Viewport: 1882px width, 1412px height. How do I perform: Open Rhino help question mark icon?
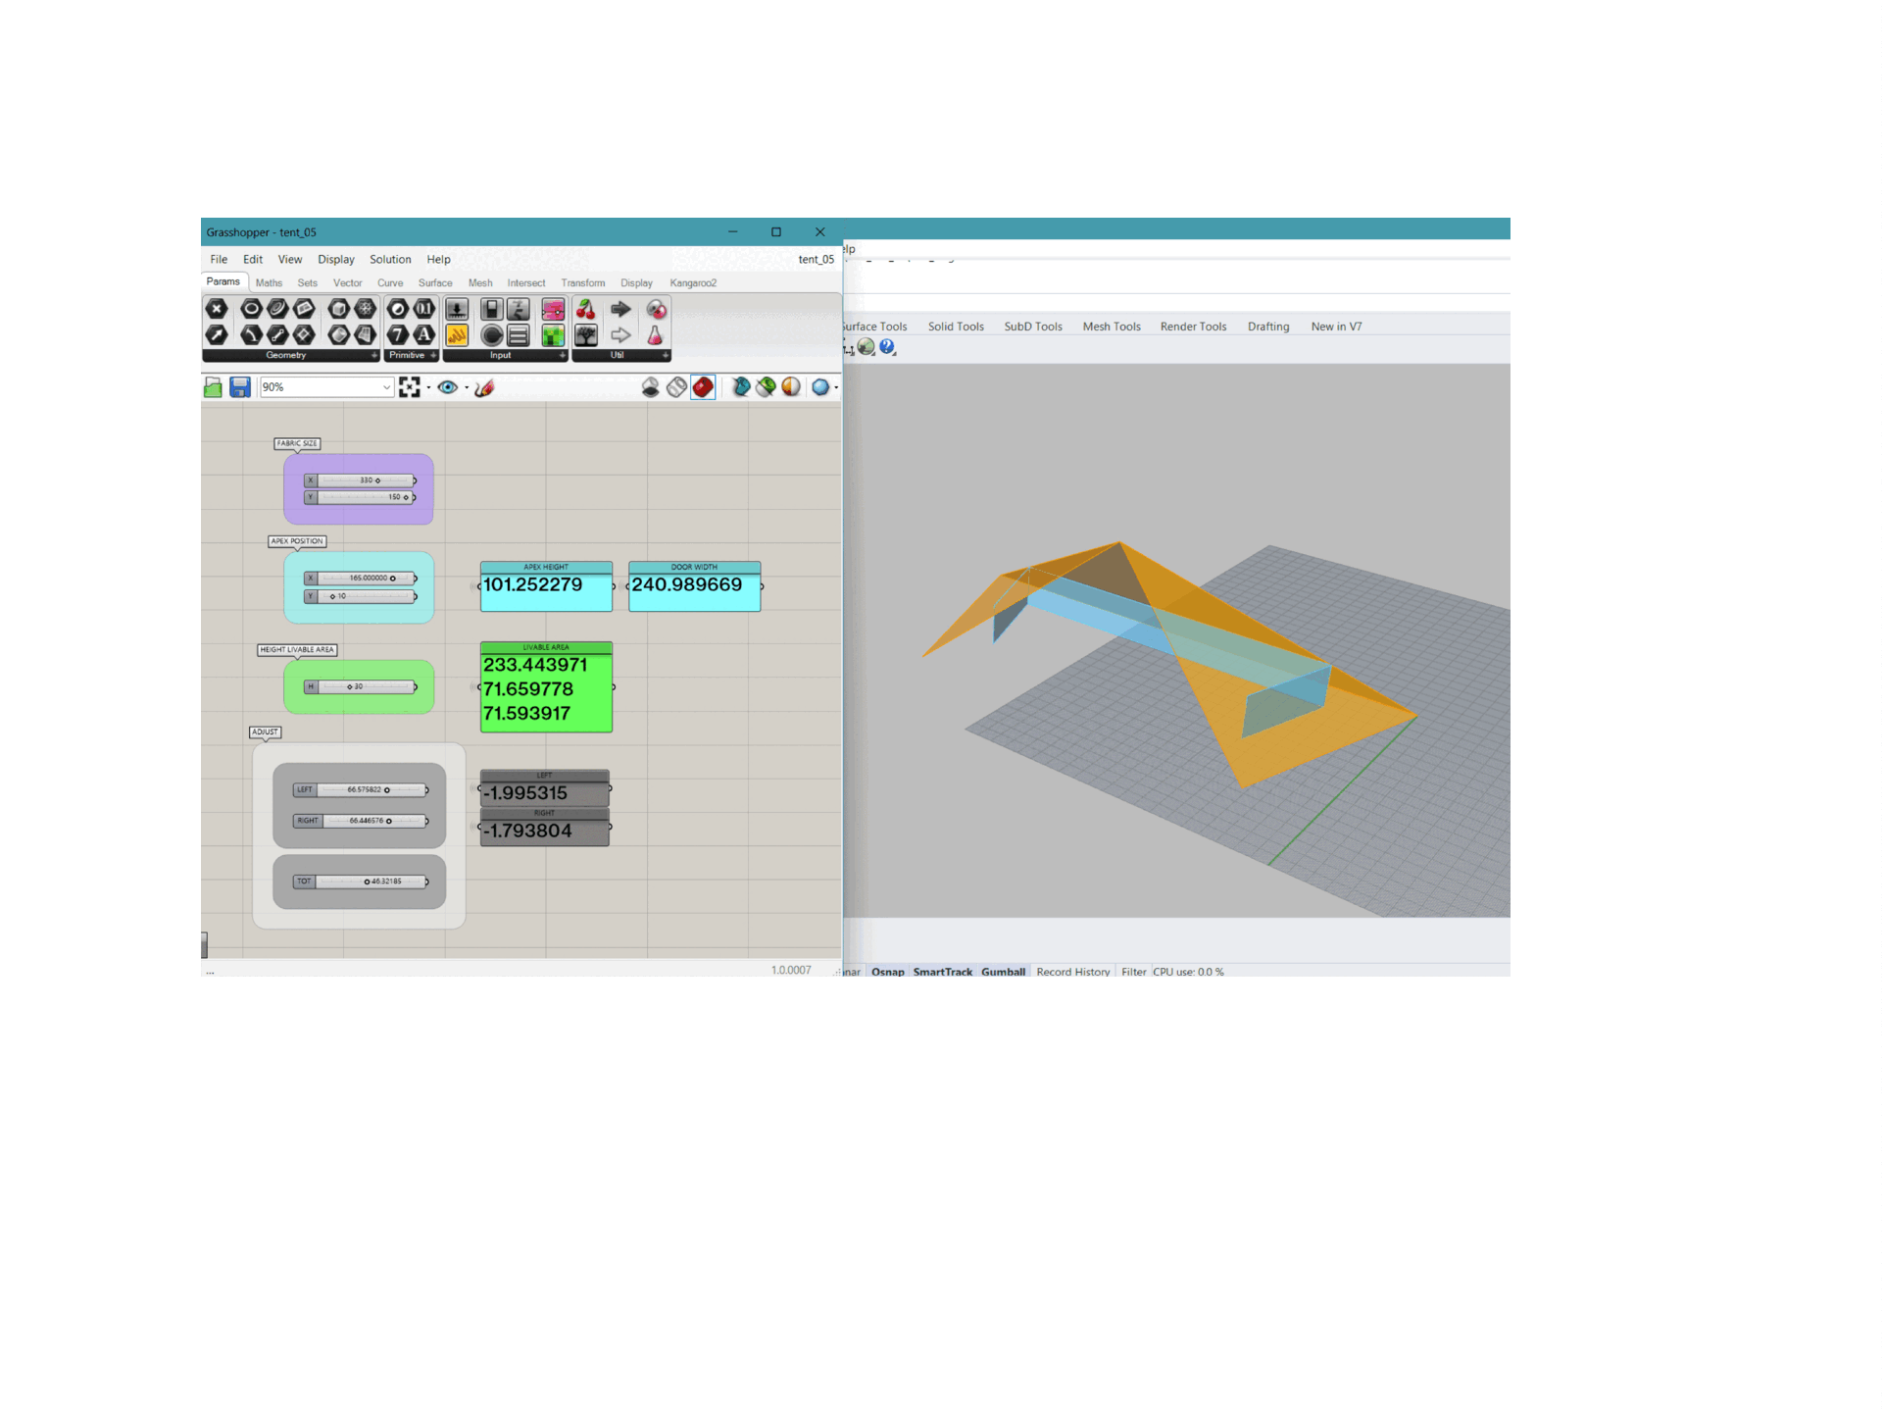point(887,347)
